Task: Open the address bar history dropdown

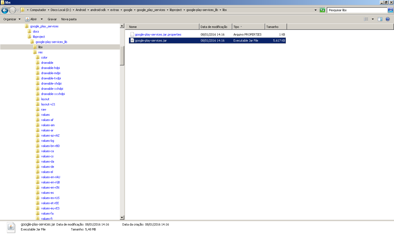Action: (315, 10)
